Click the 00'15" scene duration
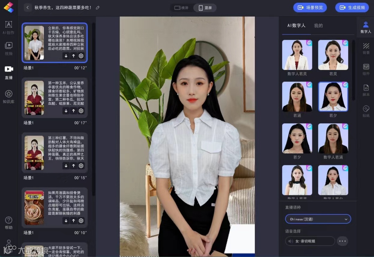The height and width of the screenshot is (257, 374). tap(80, 178)
